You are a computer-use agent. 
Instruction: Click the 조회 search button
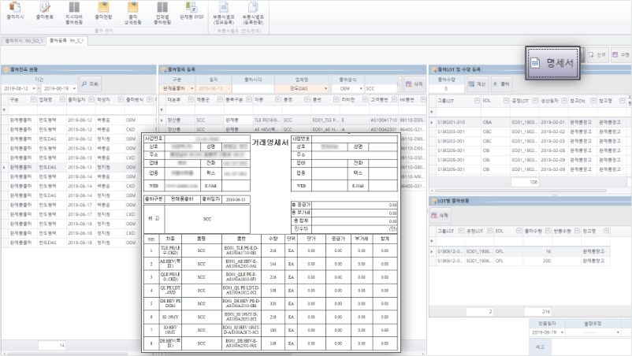pyautogui.click(x=90, y=83)
